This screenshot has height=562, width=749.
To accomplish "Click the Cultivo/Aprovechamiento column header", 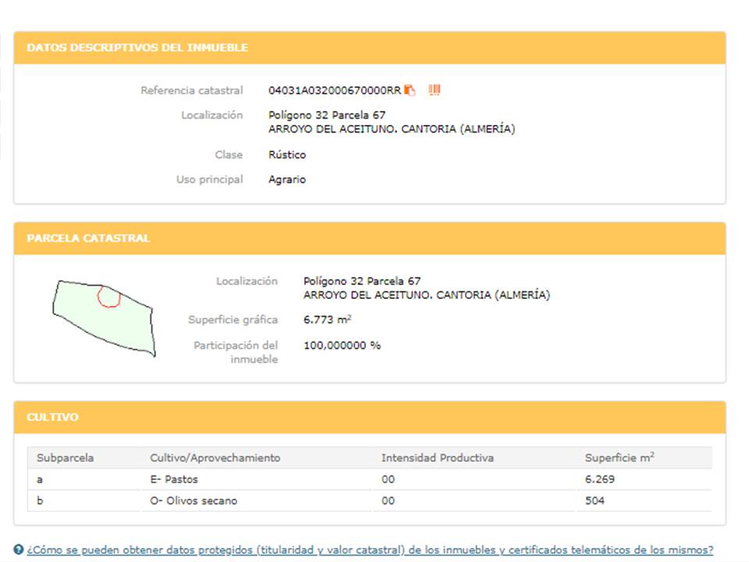I will tap(215, 458).
